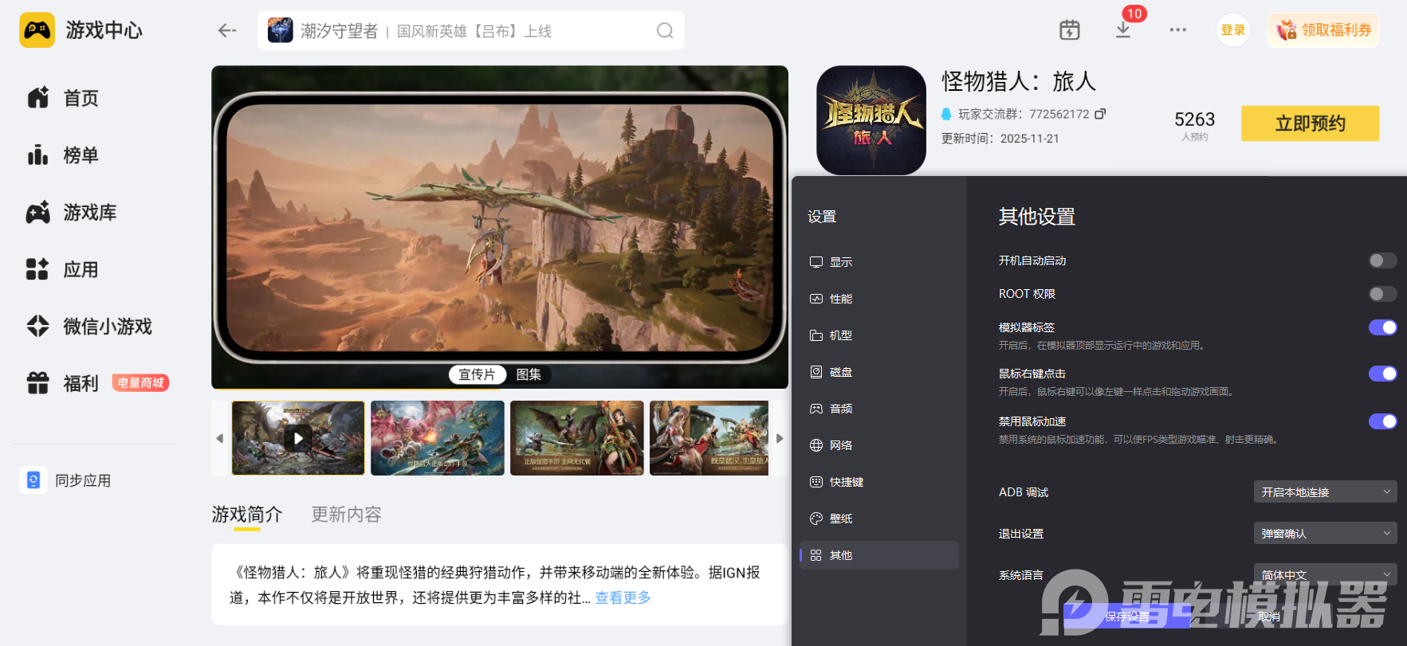This screenshot has width=1407, height=646.
Task: Click the 领取福利券 button
Action: click(1323, 30)
